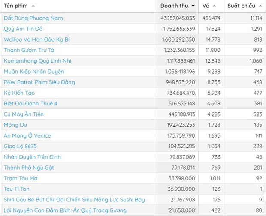The height and width of the screenshot is (216, 266).
Task: Click Kumanthong Quỷ Linh Nhi title
Action: tap(38, 61)
